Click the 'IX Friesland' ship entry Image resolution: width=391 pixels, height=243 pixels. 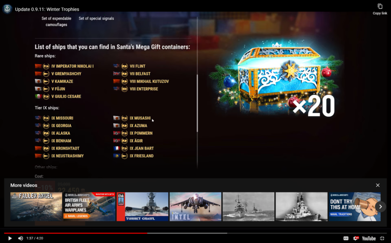(133, 155)
